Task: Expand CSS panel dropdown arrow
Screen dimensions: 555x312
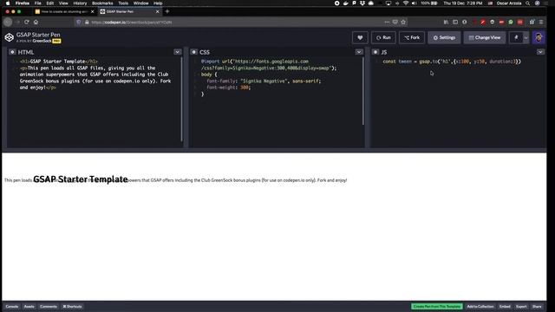Action: [359, 52]
